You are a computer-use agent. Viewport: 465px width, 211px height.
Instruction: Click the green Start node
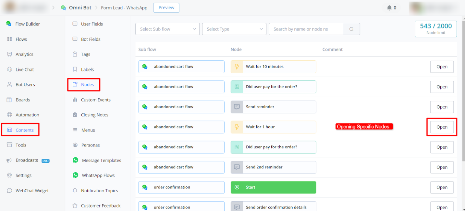click(273, 187)
